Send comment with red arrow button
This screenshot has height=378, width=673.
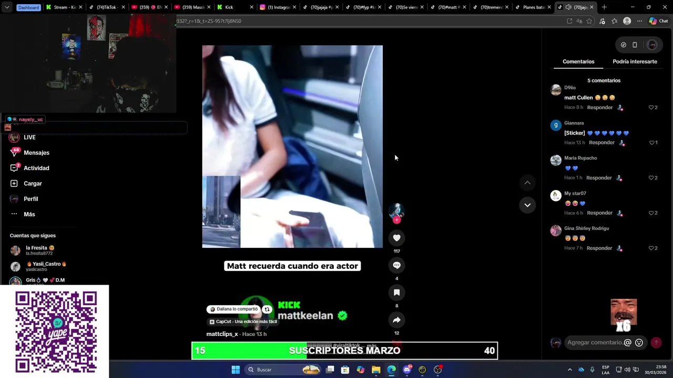(656, 342)
